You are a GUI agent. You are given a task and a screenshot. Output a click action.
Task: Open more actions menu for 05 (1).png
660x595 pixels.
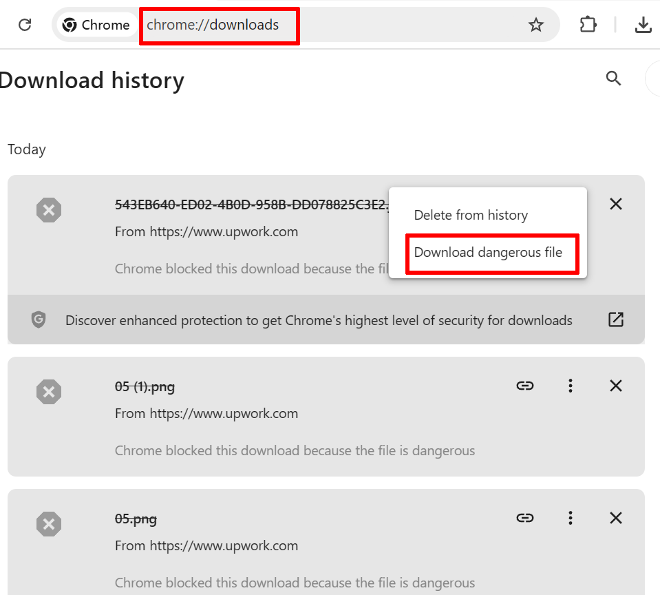click(x=570, y=386)
